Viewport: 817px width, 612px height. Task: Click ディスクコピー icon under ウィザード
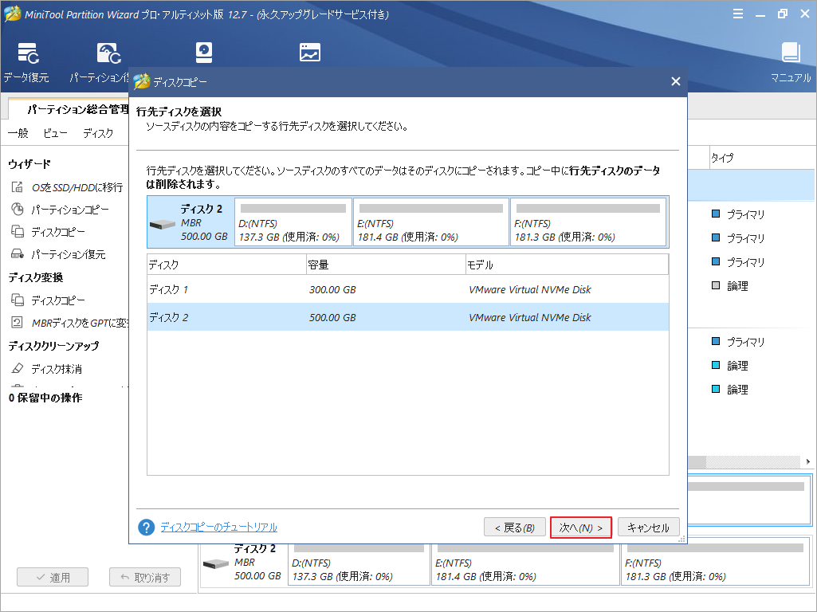(18, 231)
